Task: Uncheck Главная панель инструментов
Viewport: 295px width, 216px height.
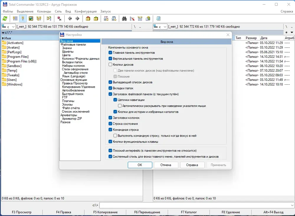Action: [x=110, y=53]
